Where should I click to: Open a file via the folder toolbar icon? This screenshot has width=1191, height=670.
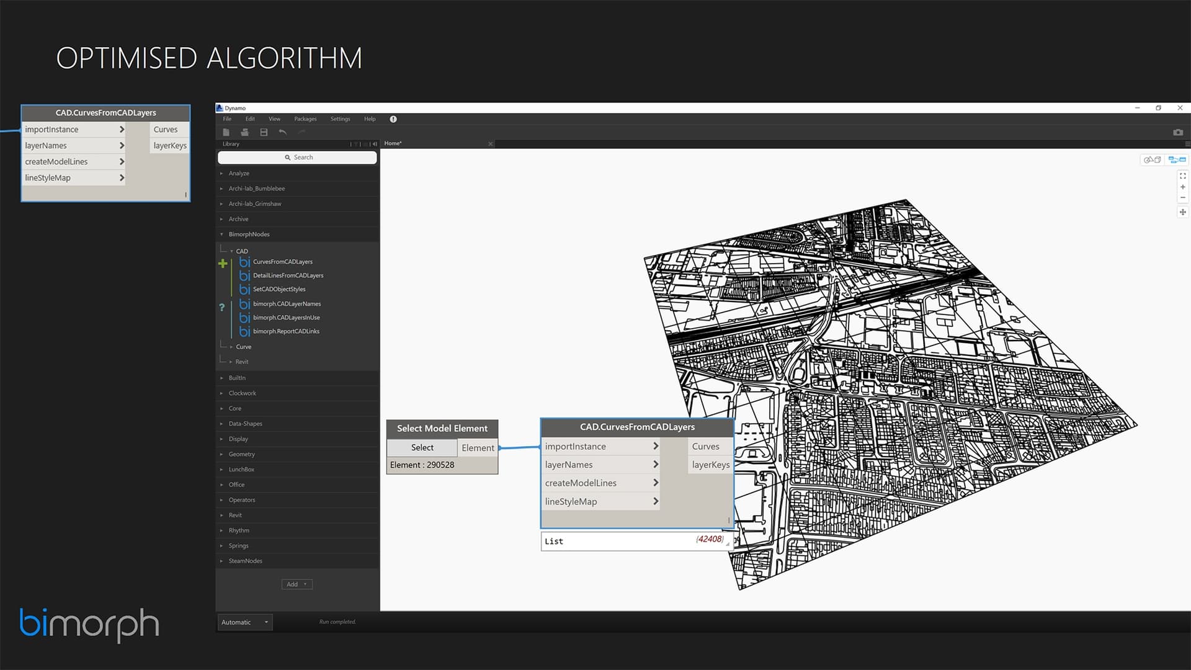pos(245,132)
